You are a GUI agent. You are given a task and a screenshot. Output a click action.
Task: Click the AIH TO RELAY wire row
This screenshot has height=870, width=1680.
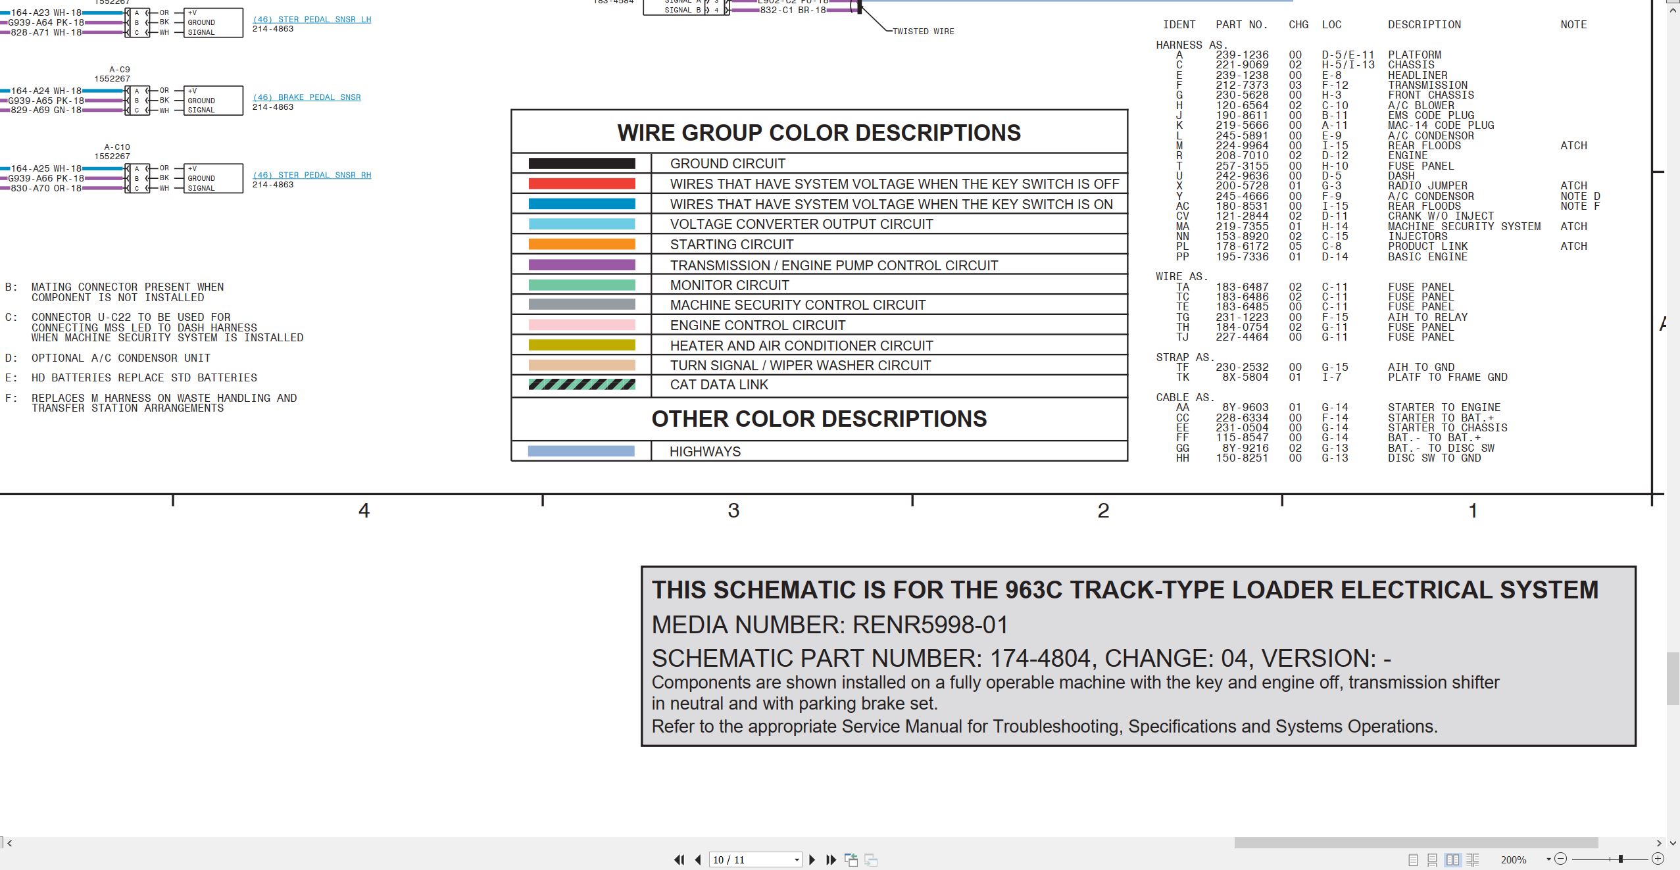[x=1322, y=318]
